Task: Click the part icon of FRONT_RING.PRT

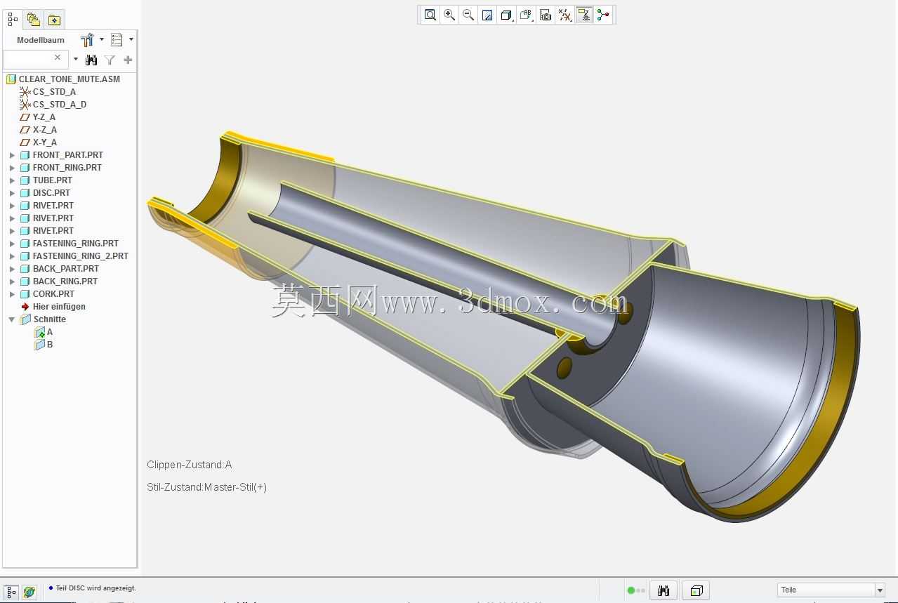Action: tap(25, 168)
